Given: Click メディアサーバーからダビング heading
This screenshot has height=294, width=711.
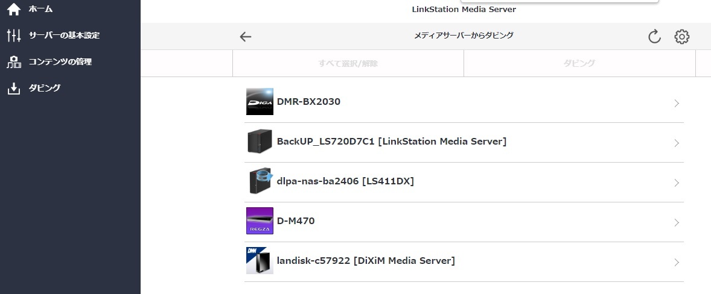Looking at the screenshot, I should pyautogui.click(x=464, y=36).
